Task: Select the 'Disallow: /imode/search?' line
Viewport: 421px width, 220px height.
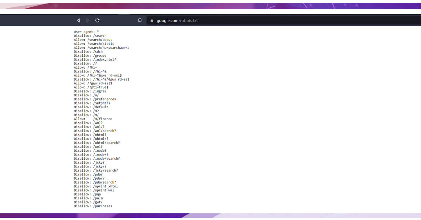Action: pos(97,158)
